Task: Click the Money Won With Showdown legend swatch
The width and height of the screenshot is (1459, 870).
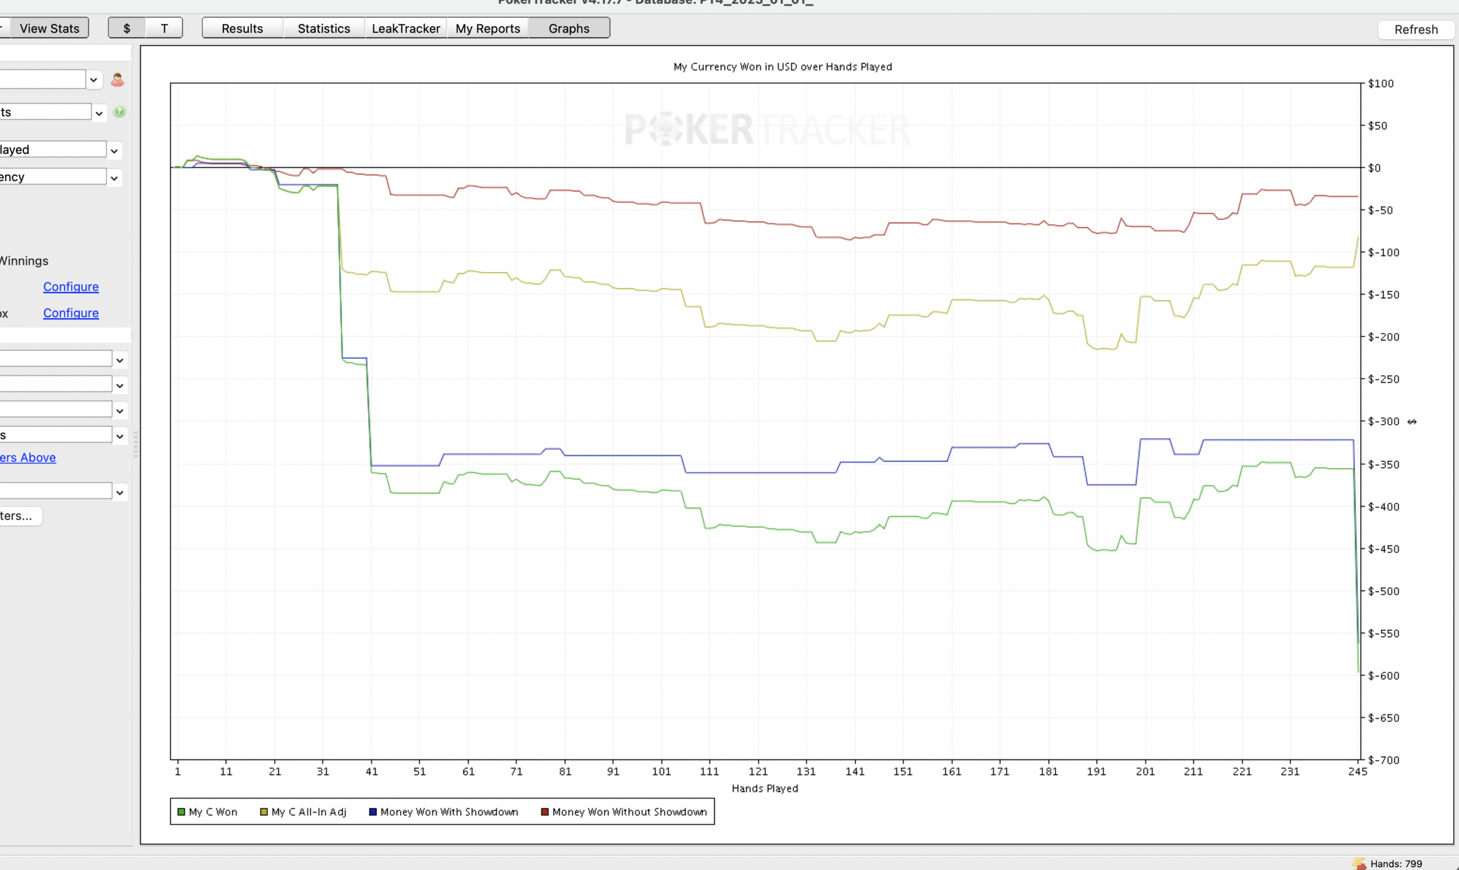Action: tap(373, 812)
